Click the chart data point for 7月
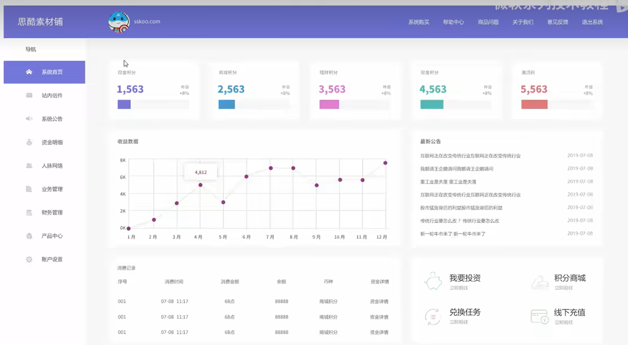628x345 pixels. (271, 168)
